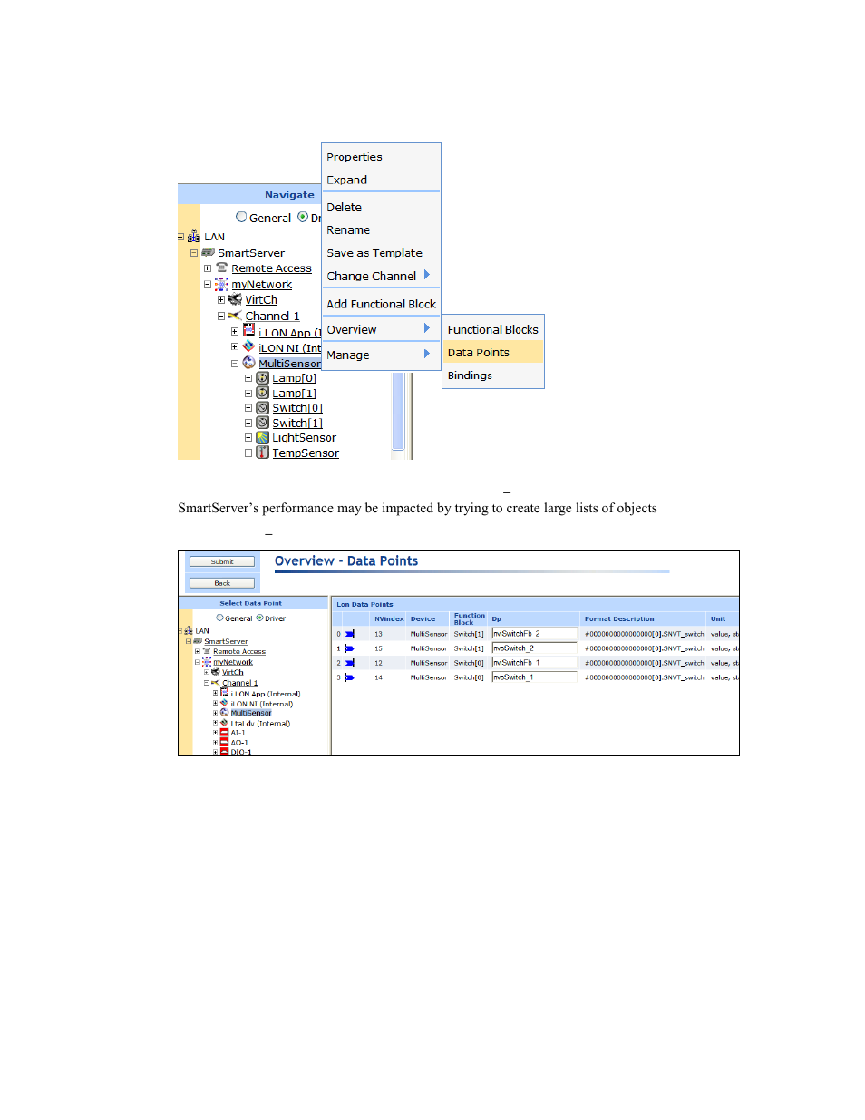Image resolution: width=865 pixels, height=1120 pixels.
Task: Select the General radio button in Navigate pane
Action: [x=241, y=217]
